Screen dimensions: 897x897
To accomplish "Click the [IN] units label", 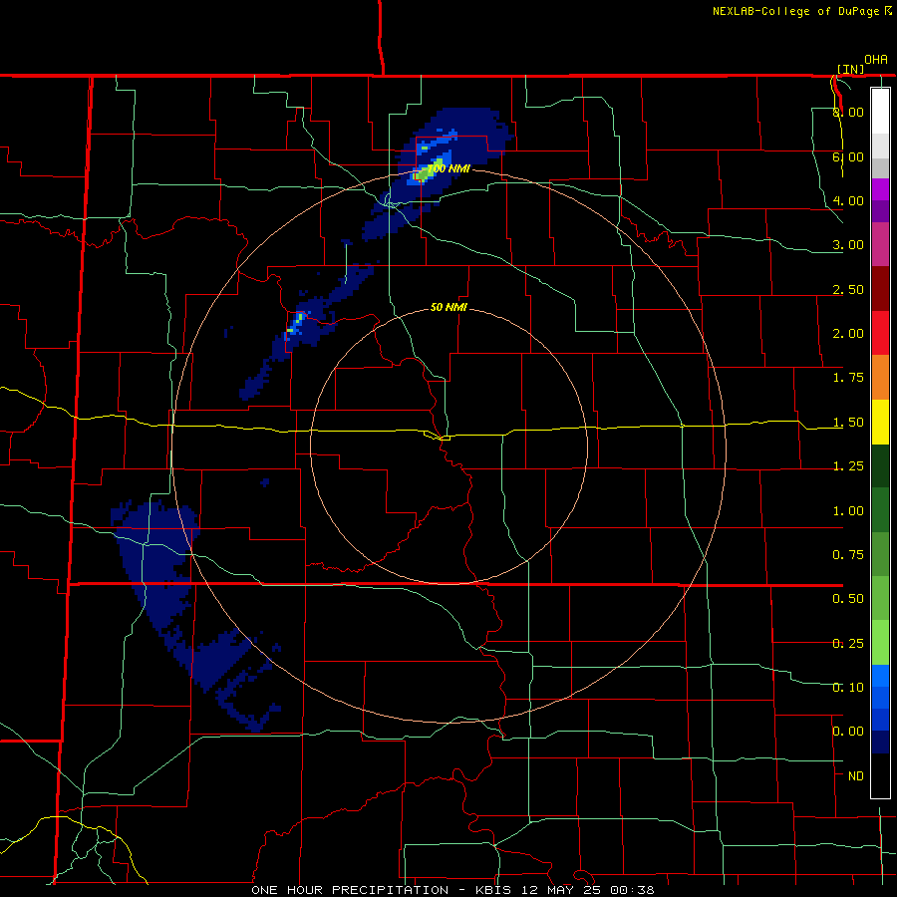I will coord(850,69).
